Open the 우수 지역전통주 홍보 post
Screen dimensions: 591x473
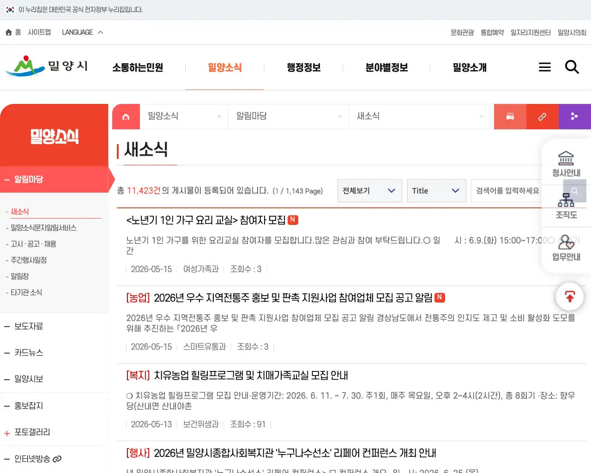279,298
